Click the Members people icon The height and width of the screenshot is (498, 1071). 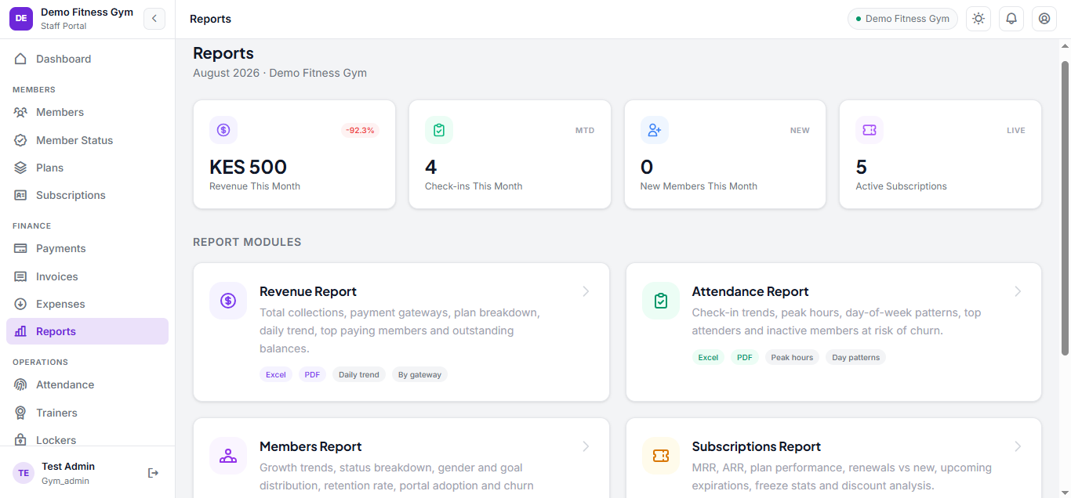point(20,112)
